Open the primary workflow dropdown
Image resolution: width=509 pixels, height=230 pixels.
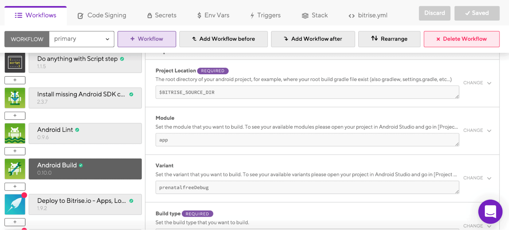(82, 39)
